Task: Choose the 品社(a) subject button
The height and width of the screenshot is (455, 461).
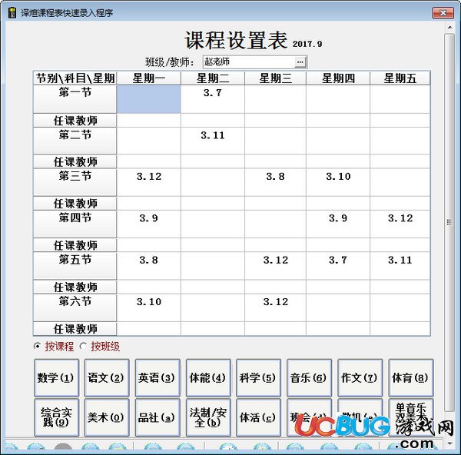Action: [158, 417]
